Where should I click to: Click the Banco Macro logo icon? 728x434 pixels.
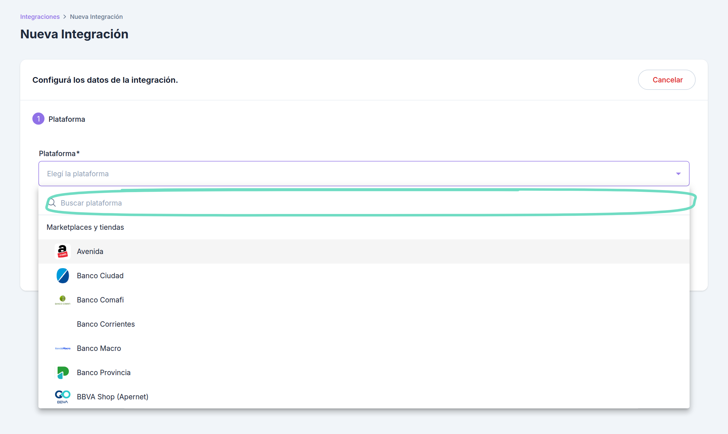click(x=63, y=348)
